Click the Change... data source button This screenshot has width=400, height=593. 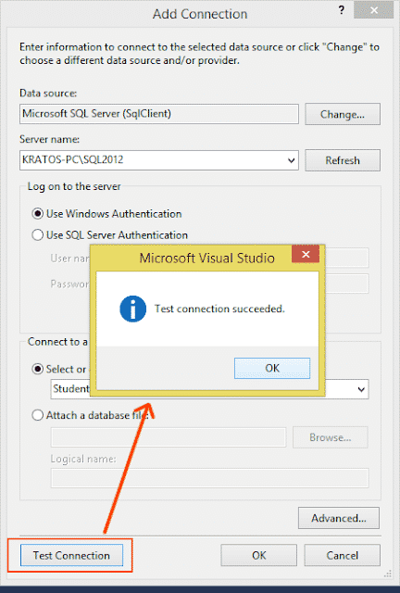pos(343,114)
